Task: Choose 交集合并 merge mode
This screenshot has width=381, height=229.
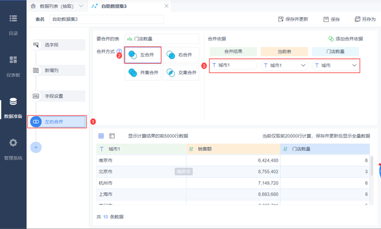Action: coord(181,73)
